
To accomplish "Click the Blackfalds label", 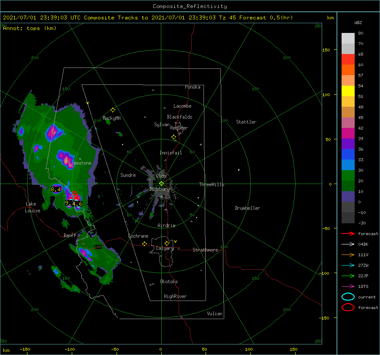I will (x=179, y=117).
